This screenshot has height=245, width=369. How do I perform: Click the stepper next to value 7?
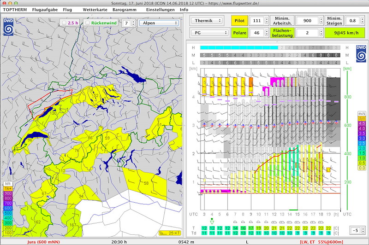coord(133,23)
